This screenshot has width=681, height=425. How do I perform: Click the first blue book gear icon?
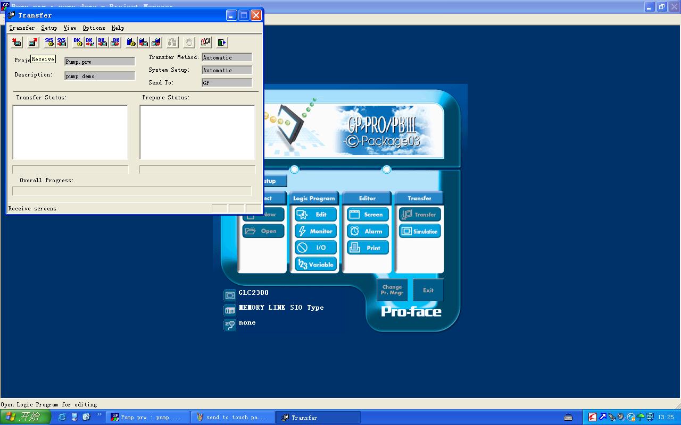(x=131, y=42)
